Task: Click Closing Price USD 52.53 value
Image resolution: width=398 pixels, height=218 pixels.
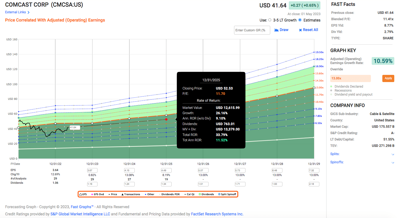Action: [224, 88]
